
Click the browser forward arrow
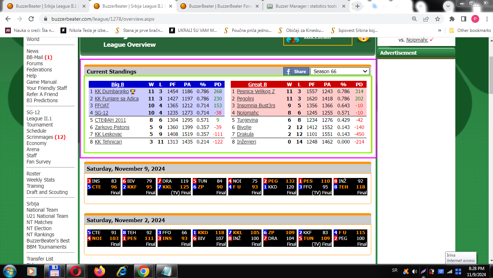pos(20,19)
